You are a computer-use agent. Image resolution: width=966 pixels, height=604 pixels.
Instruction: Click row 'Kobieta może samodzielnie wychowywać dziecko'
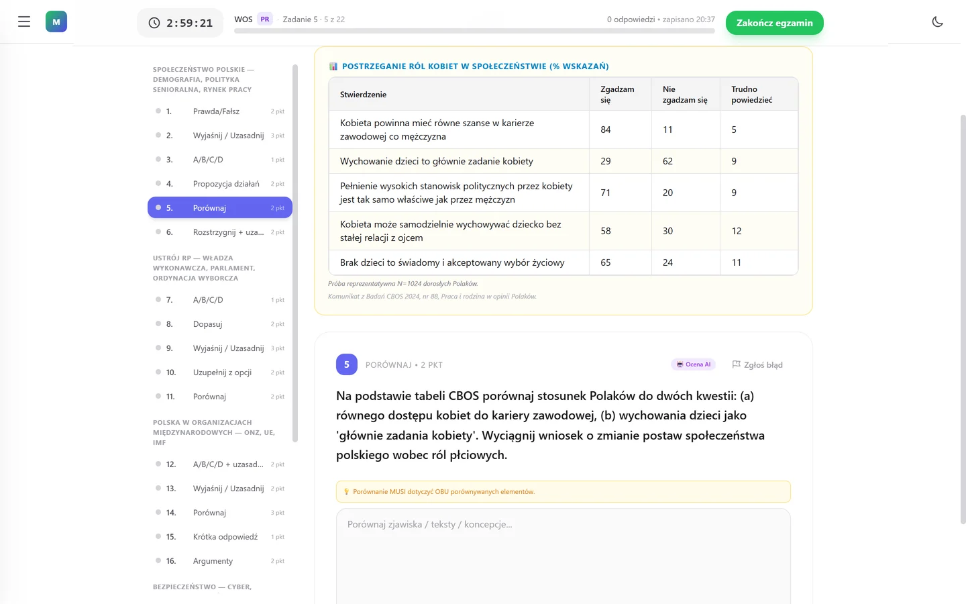click(563, 231)
